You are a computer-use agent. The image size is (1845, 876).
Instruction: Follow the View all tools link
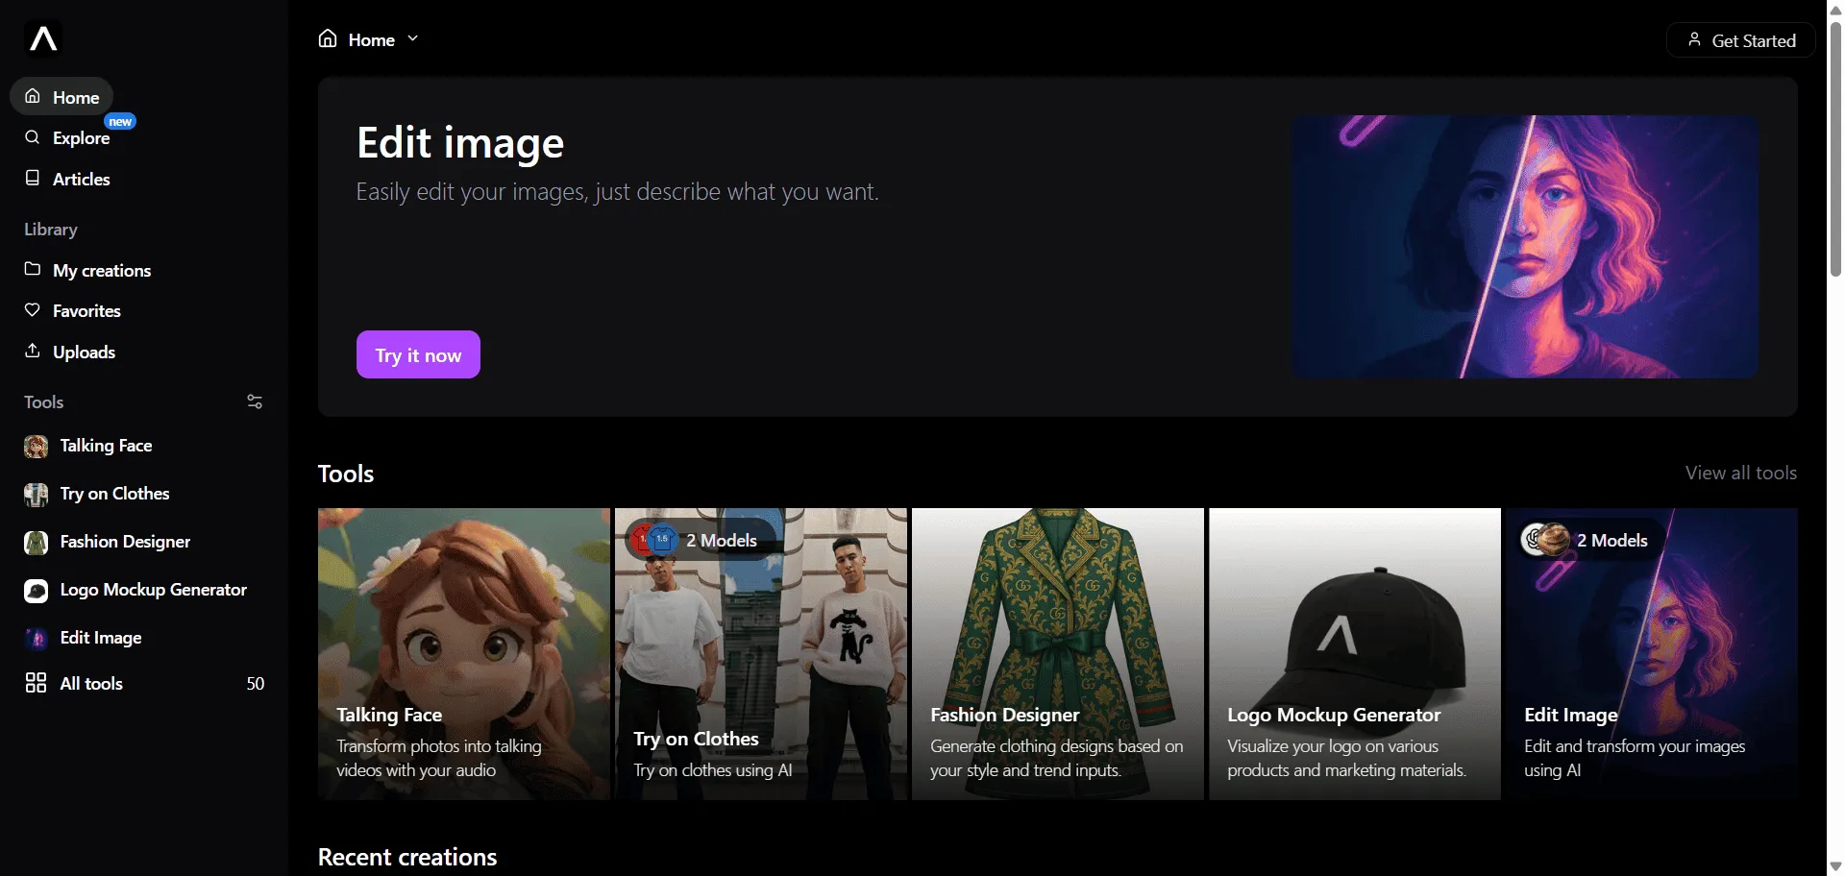[x=1740, y=474]
